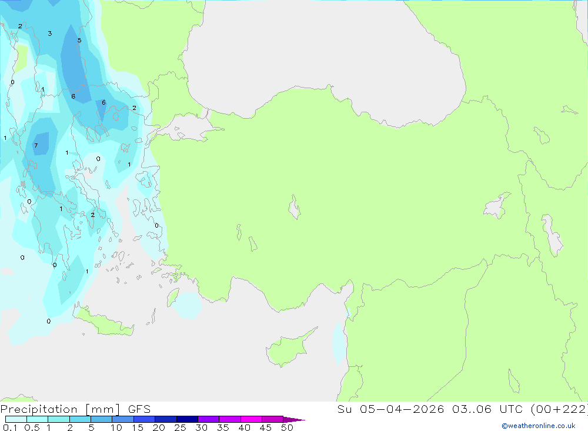Image resolution: width=588 pixels, height=431 pixels.
Task: Select the 5–10 mm light blue legend swatch
Action: point(102,419)
